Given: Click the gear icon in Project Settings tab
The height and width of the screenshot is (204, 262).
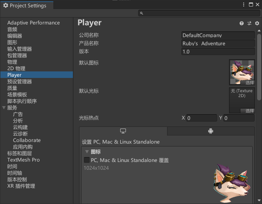Looking at the screenshot, I should (x=6, y=6).
